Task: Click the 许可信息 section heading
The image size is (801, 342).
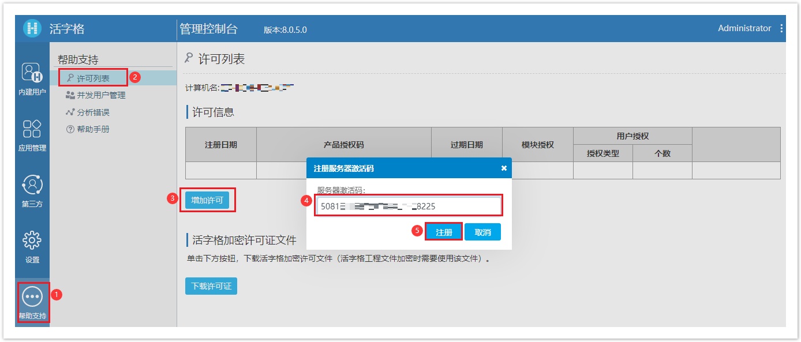Action: [x=214, y=112]
